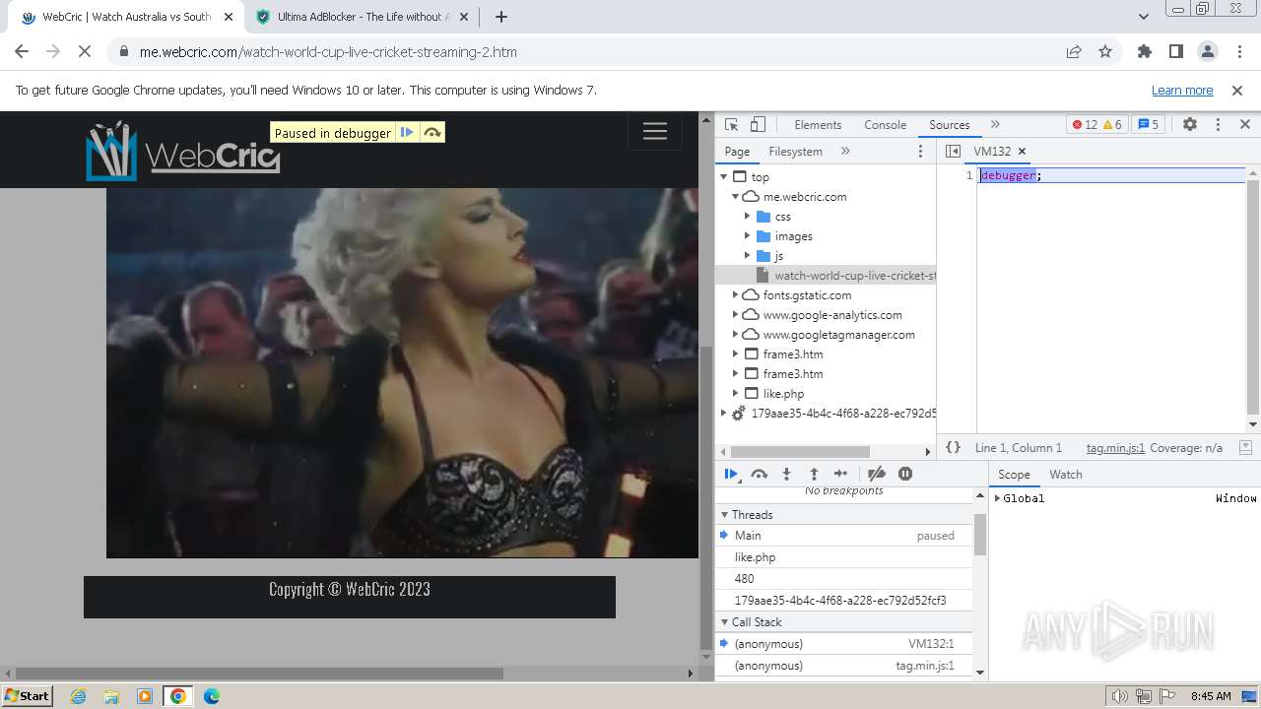
Task: Open the Filesystem navigator tab
Action: (795, 152)
